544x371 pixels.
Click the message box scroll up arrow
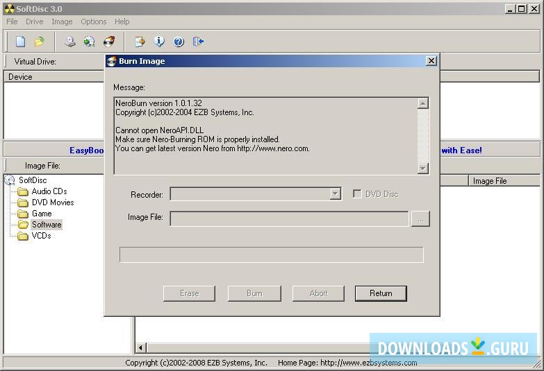(423, 103)
